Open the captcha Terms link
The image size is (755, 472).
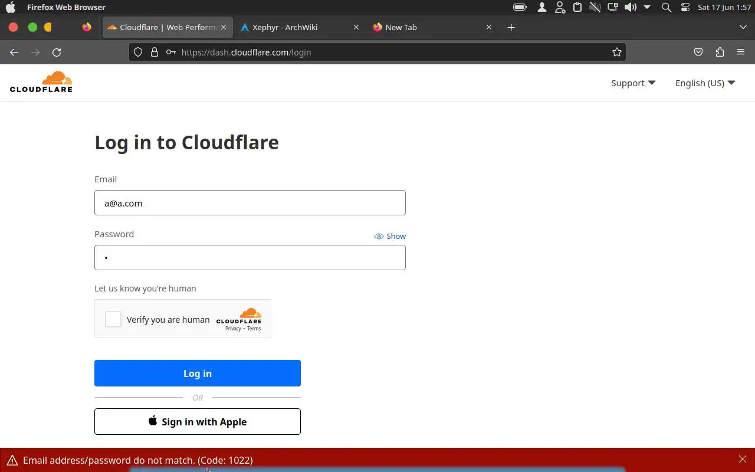point(254,329)
